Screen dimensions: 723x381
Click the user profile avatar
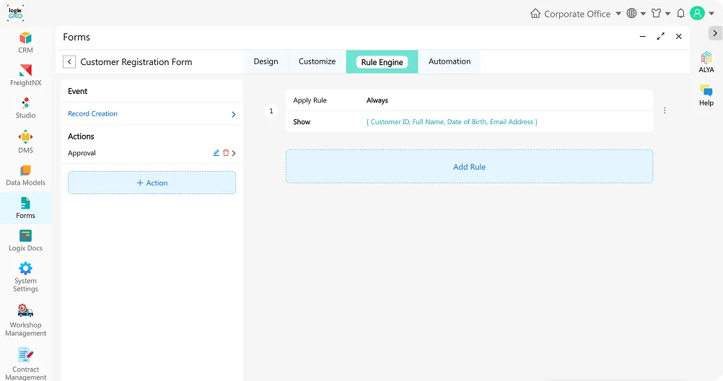coord(697,13)
